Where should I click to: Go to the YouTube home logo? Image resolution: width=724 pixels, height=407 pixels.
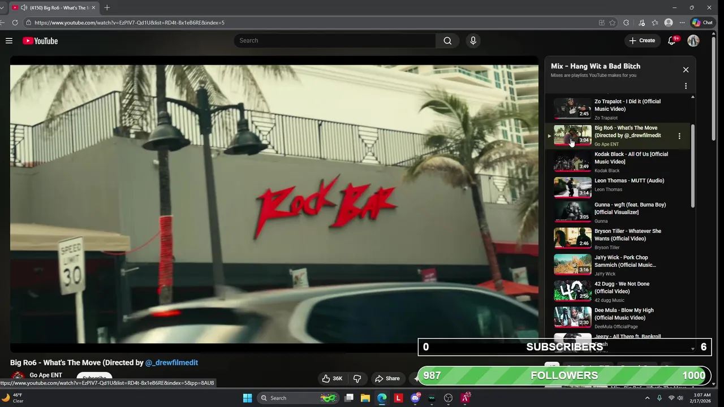pyautogui.click(x=40, y=41)
